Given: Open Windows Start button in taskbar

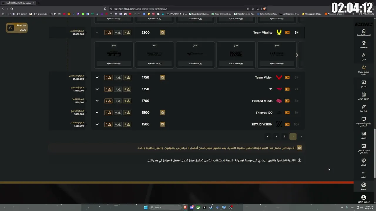Looking at the screenshot, I should 146,207.
